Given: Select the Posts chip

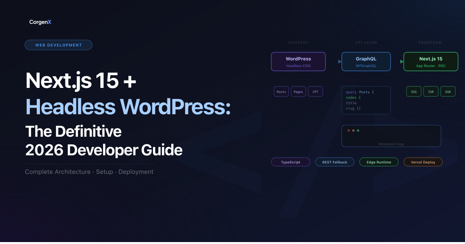Looking at the screenshot, I should pos(281,92).
